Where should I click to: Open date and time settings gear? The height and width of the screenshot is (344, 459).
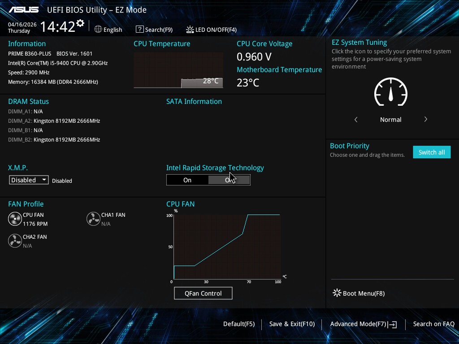click(x=80, y=23)
